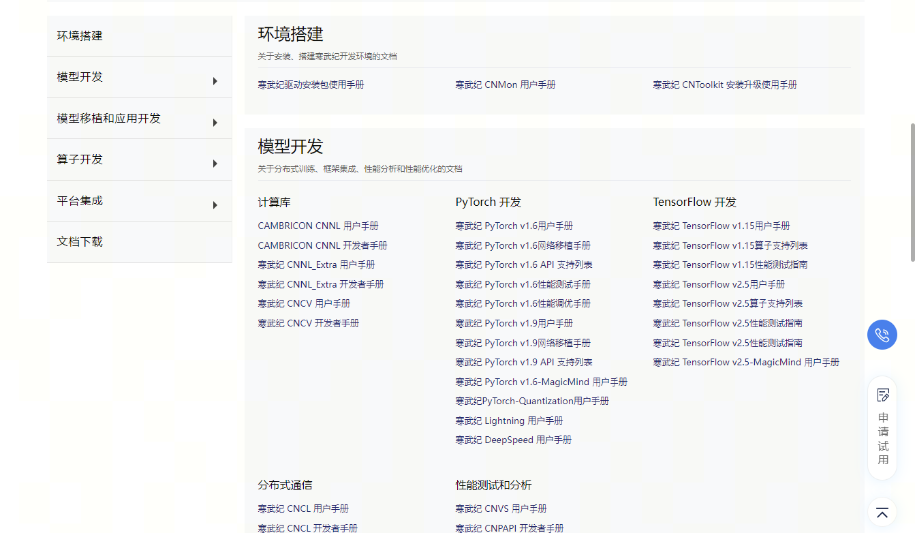This screenshot has height=533, width=915.
Task: Expand the 算子开发 sidebar arrow
Action: (x=215, y=164)
